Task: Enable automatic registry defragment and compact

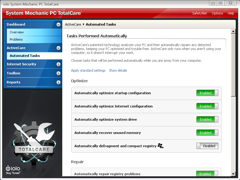Action: click(x=207, y=146)
